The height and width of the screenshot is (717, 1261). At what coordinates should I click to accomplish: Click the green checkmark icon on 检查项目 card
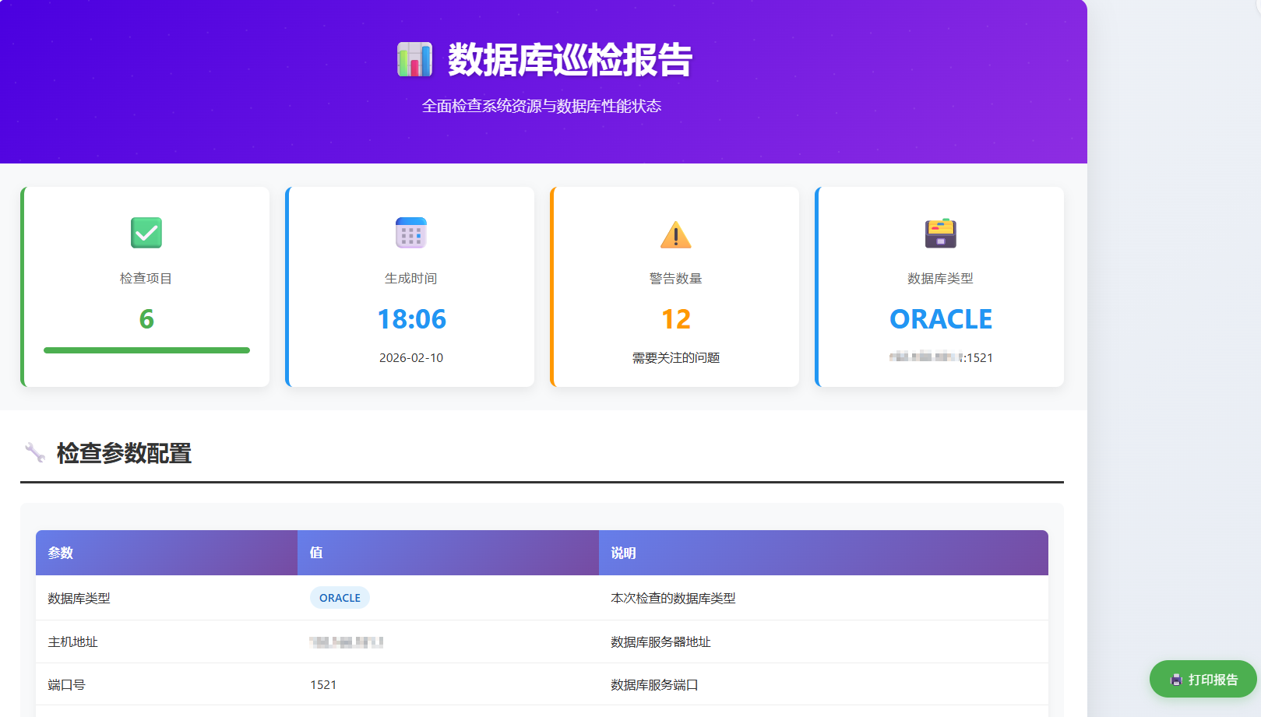(x=146, y=233)
